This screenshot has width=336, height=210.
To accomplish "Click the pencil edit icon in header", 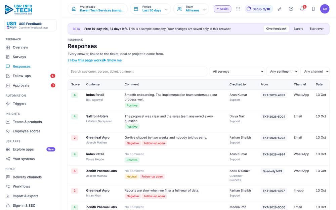I will click(x=280, y=9).
